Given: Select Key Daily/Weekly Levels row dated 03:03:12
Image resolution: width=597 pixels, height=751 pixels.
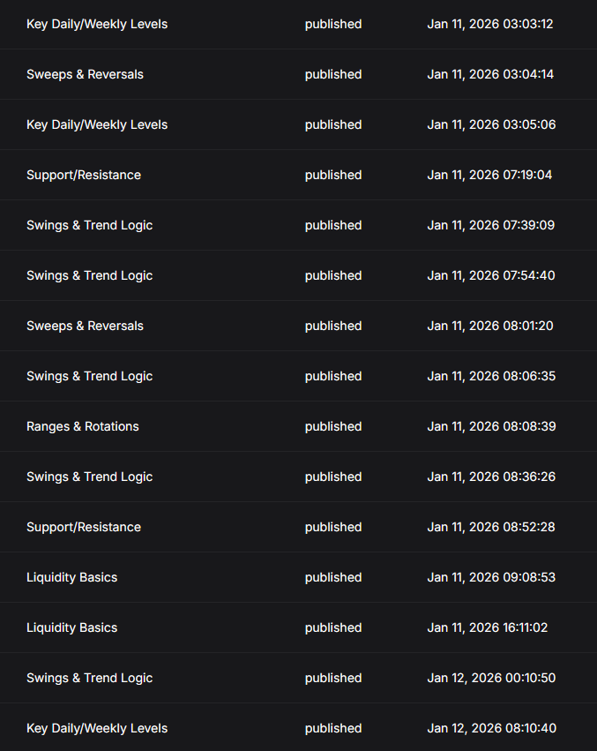Looking at the screenshot, I should point(97,24).
